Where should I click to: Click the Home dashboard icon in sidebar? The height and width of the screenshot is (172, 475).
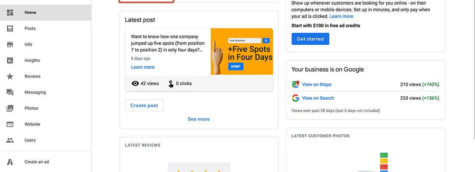10,12
